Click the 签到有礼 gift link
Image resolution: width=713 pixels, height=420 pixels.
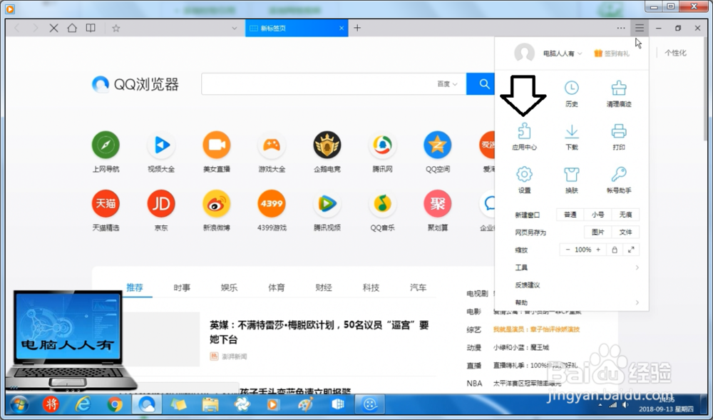612,53
